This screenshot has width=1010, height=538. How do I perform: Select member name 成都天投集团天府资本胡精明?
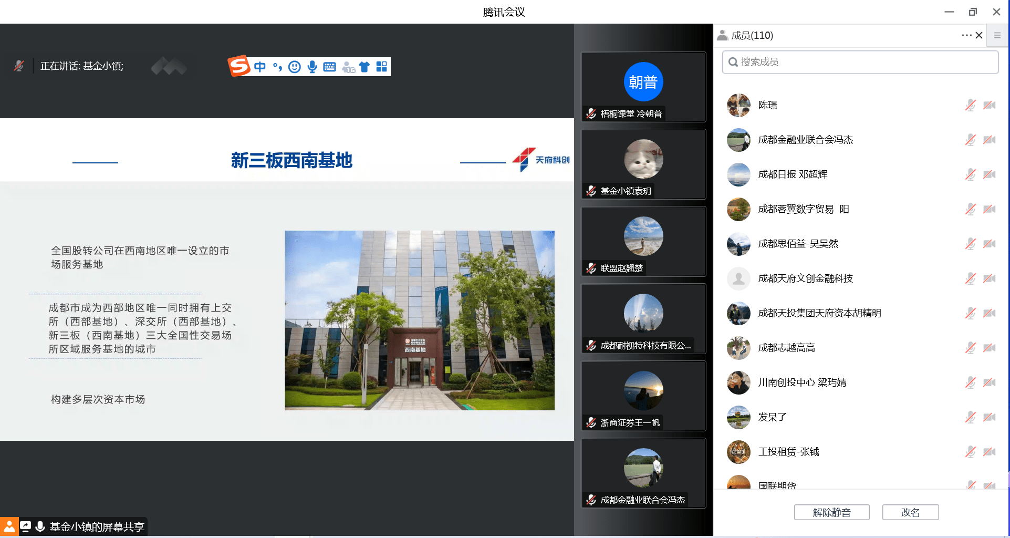[819, 313]
